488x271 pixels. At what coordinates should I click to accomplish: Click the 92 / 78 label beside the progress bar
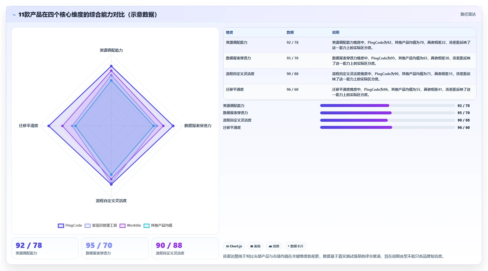[463, 106]
